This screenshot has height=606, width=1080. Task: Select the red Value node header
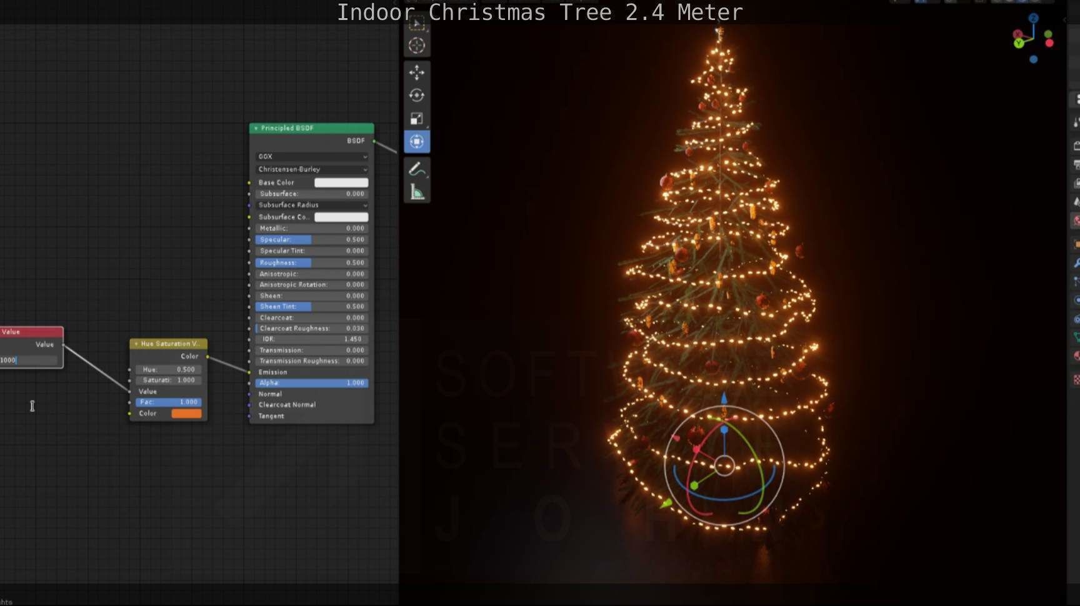pyautogui.click(x=31, y=332)
